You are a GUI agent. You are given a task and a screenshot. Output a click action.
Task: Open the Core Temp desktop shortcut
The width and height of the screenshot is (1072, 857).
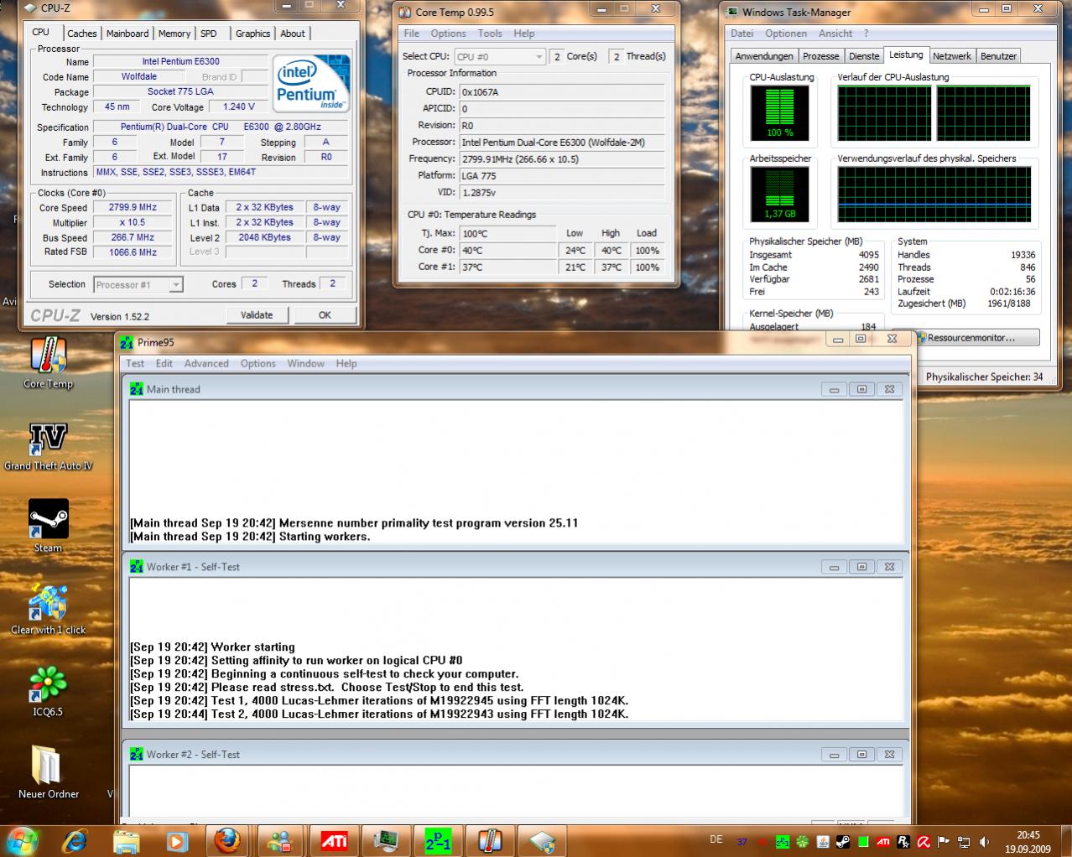tap(49, 364)
